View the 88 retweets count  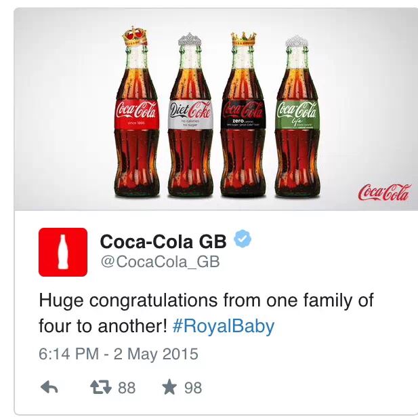tap(127, 388)
